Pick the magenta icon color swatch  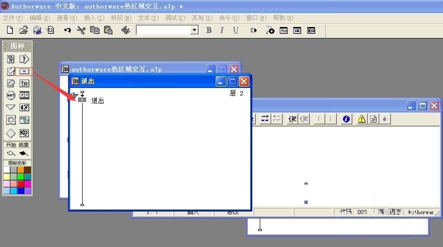pyautogui.click(x=28, y=184)
